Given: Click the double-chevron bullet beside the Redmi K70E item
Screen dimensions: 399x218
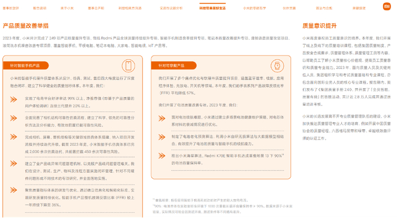Looking at the screenshot, I should pos(162,156).
